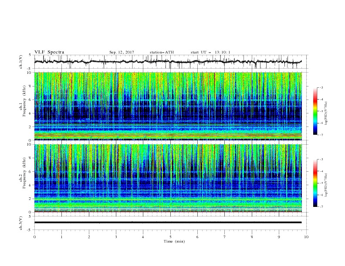Click the ch.1 spectrogram panel
This screenshot has height=266, width=345.
[x=168, y=106]
